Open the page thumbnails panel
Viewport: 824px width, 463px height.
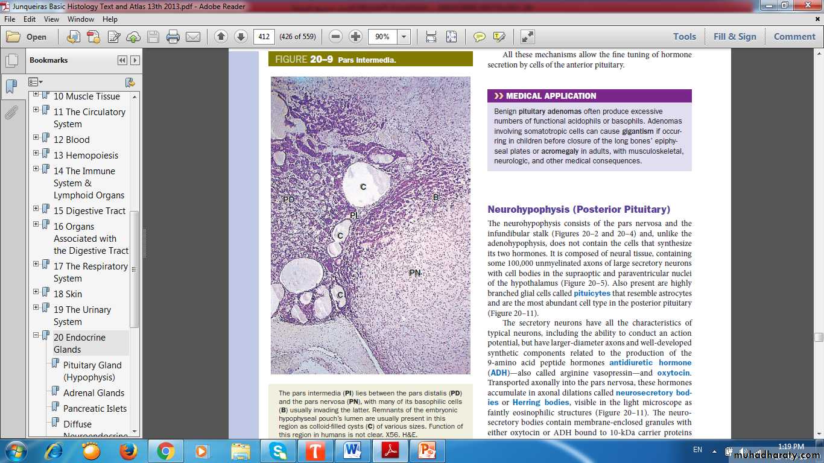[x=11, y=61]
